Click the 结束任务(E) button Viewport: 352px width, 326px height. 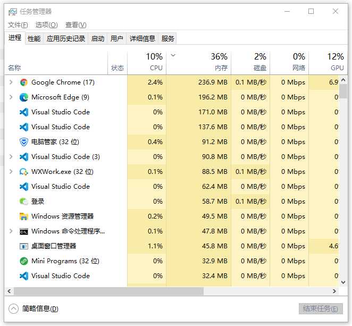point(321,309)
